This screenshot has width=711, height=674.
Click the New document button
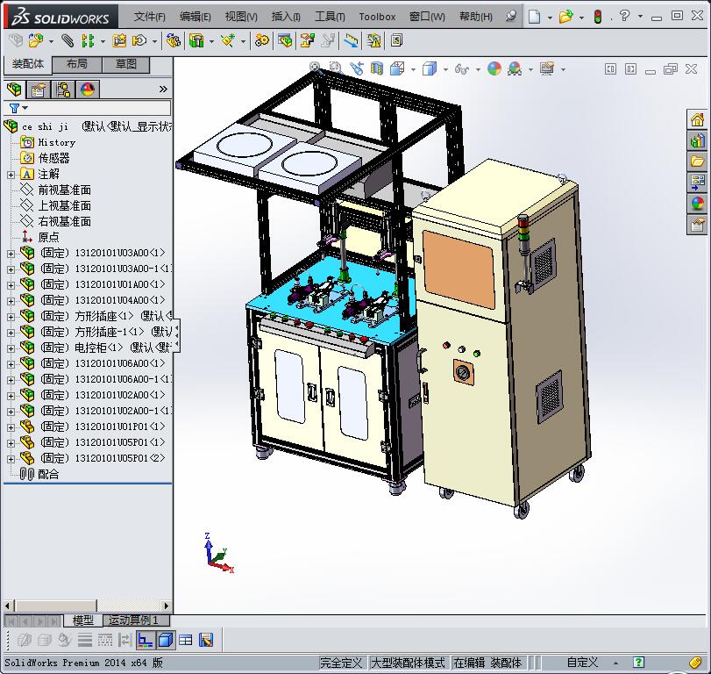coord(535,17)
